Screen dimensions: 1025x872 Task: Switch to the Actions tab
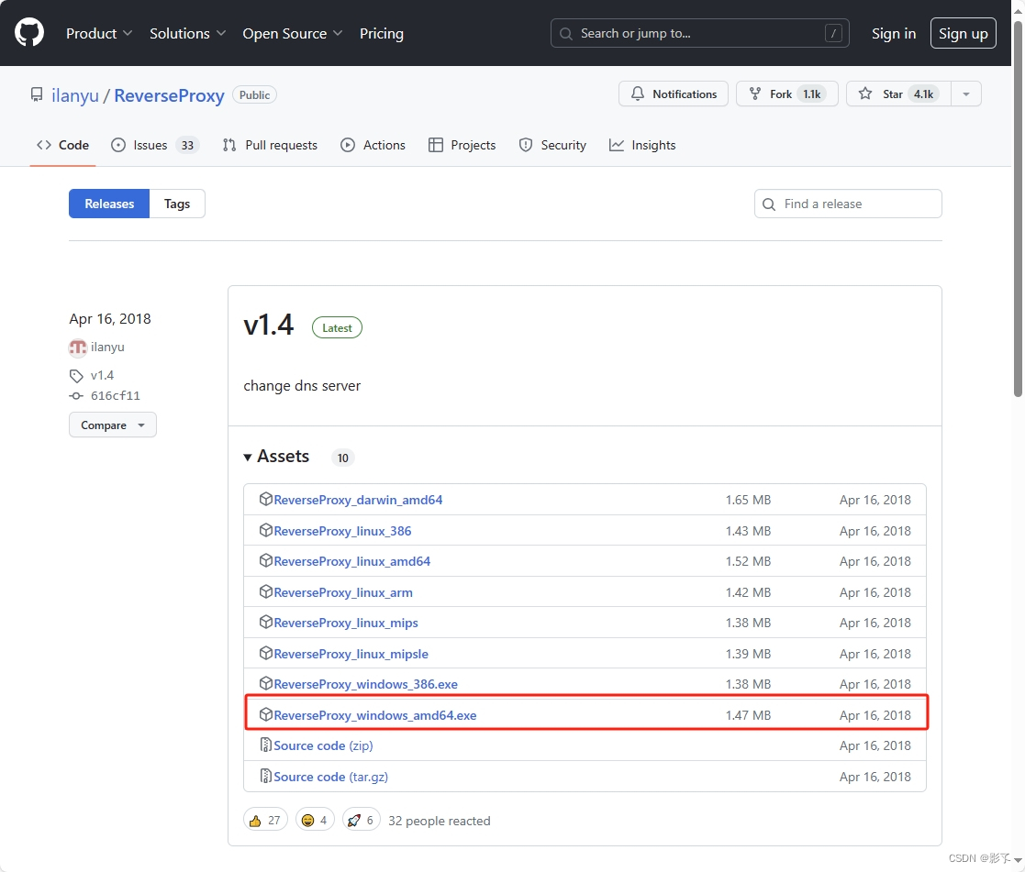[373, 145]
